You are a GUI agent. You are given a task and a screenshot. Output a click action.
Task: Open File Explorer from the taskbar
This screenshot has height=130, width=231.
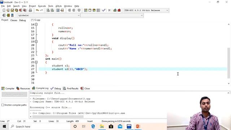(102, 126)
